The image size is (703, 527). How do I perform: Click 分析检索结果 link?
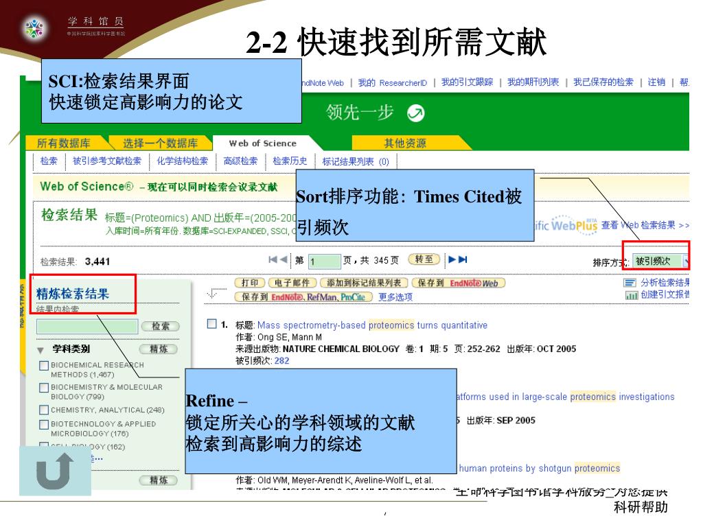coord(665,283)
